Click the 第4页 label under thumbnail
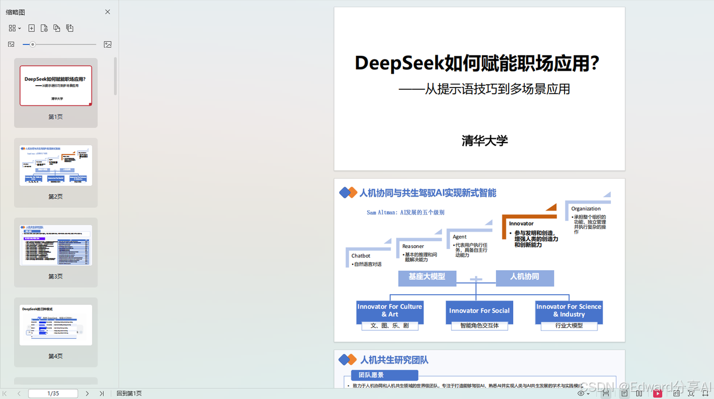 [56, 356]
